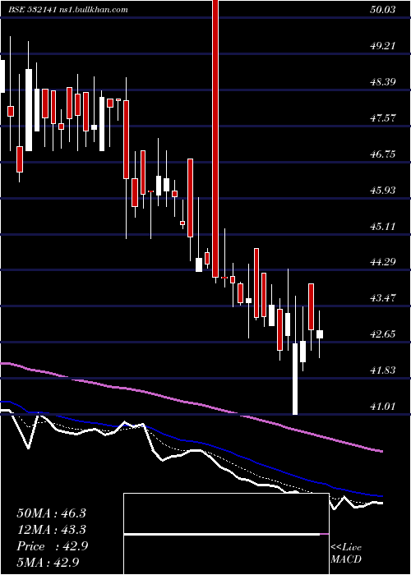This screenshot has height=575, width=411.
Task: Click the Price : 42.9 readout
Action: [53, 546]
